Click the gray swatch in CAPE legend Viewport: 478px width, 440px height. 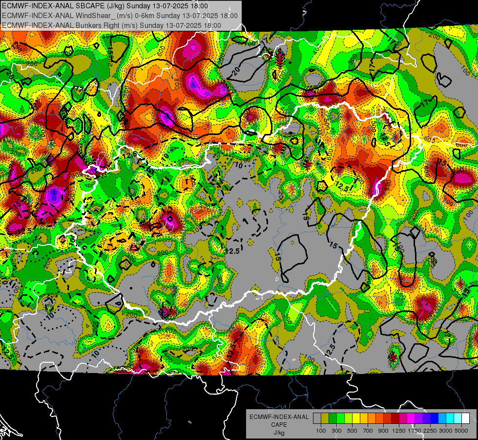(317, 418)
